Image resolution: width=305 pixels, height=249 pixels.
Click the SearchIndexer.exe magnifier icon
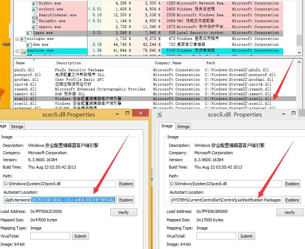pyautogui.click(x=35, y=15)
